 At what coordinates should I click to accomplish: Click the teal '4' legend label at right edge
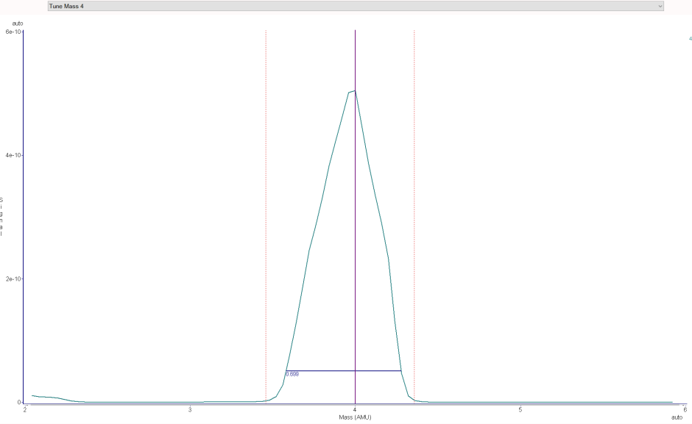click(691, 39)
